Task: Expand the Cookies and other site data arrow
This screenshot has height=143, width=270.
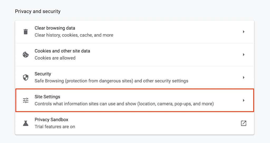Action: tap(244, 55)
